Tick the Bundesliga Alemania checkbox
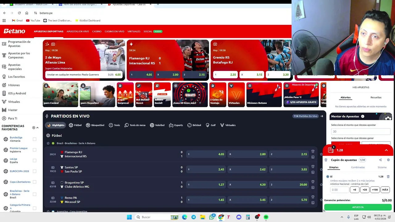 tap(35, 139)
